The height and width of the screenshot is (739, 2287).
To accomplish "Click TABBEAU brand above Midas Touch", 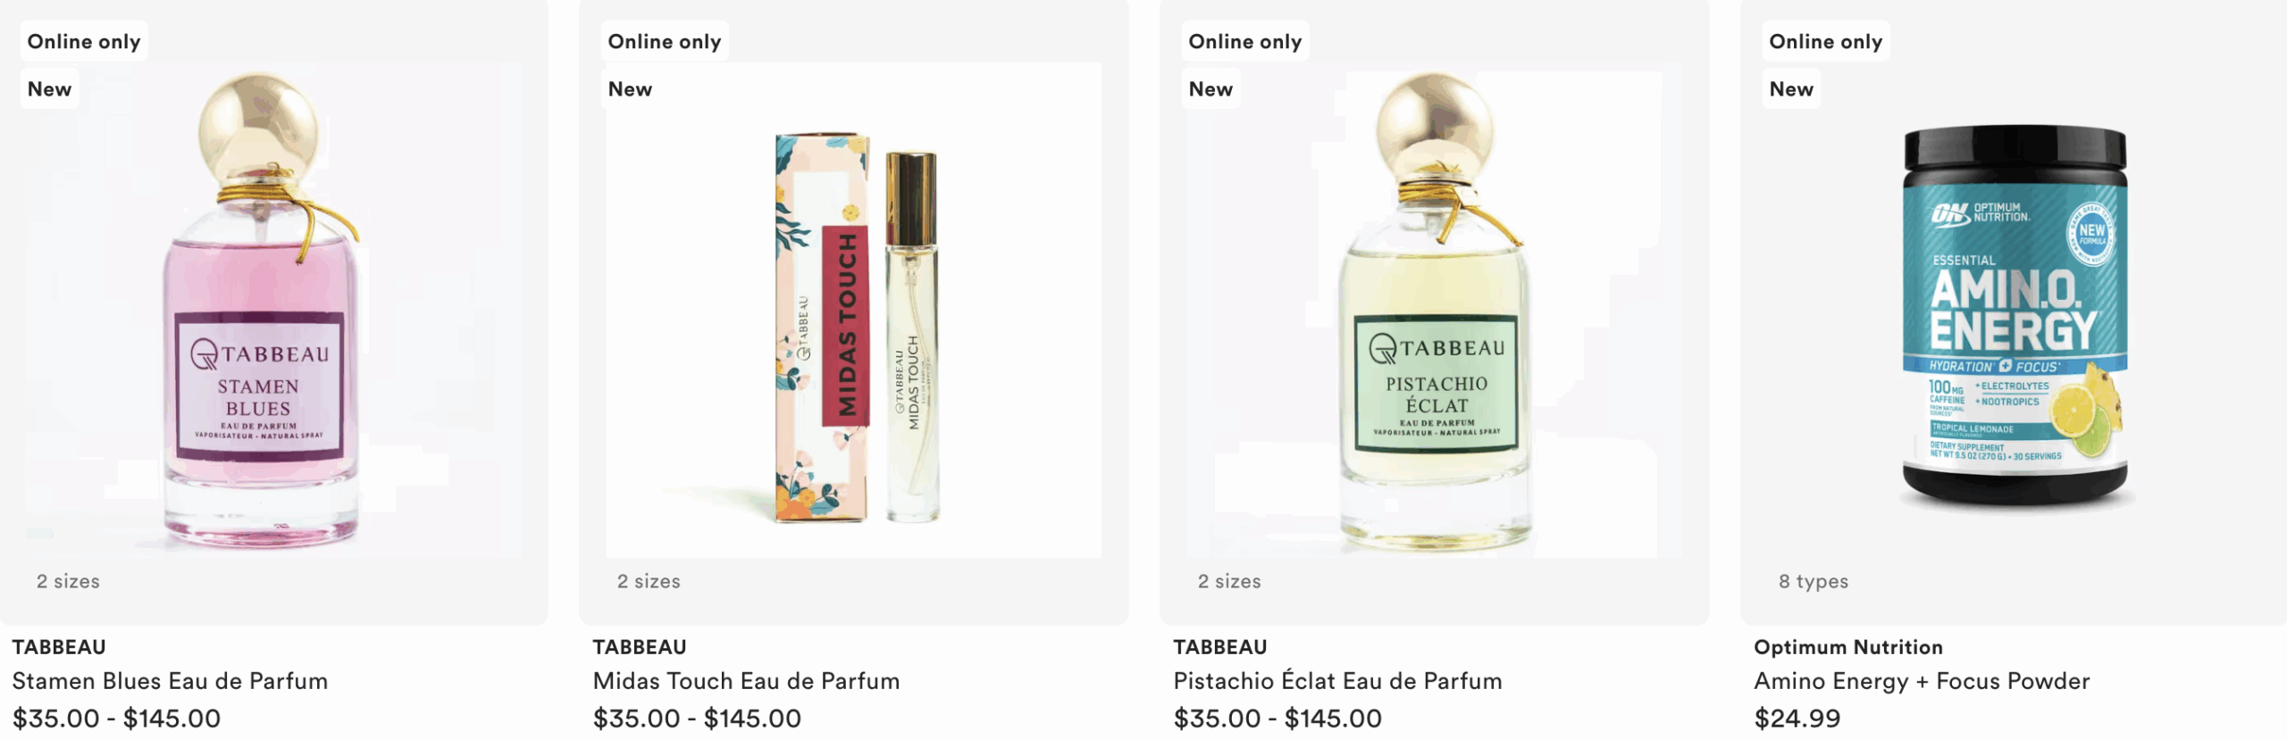I will [640, 647].
